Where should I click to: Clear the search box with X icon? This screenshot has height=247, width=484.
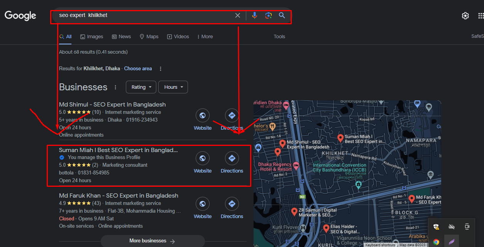tap(238, 15)
